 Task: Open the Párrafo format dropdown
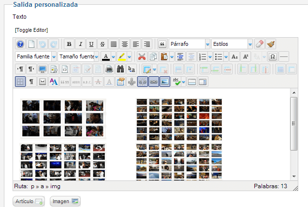point(190,44)
